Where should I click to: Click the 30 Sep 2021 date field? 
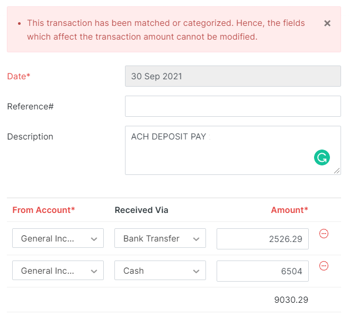[233, 76]
